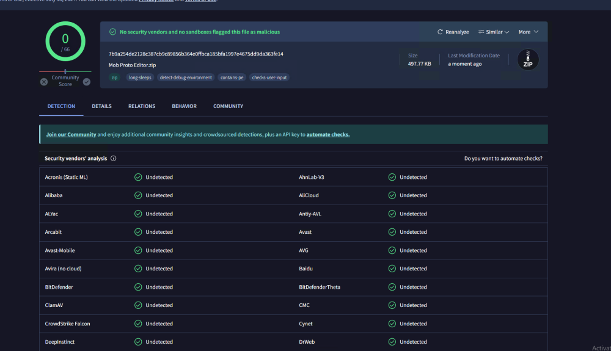Open the RELATIONS tab
The height and width of the screenshot is (351, 611).
[x=142, y=106]
